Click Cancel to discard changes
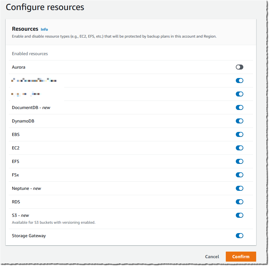Image resolution: width=269 pixels, height=266 pixels. [212, 257]
